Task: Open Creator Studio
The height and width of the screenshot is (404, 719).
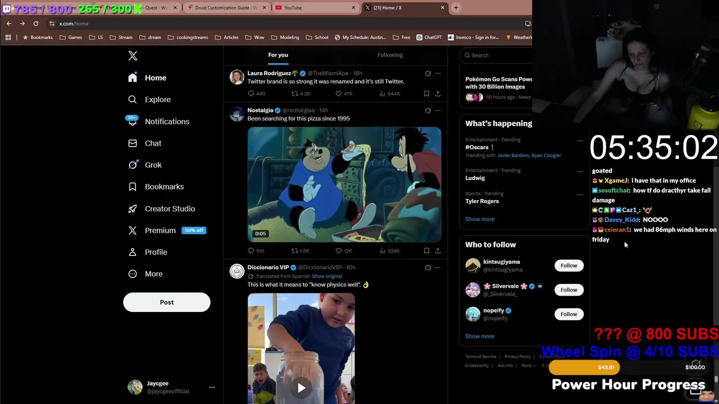Action: pyautogui.click(x=162, y=209)
